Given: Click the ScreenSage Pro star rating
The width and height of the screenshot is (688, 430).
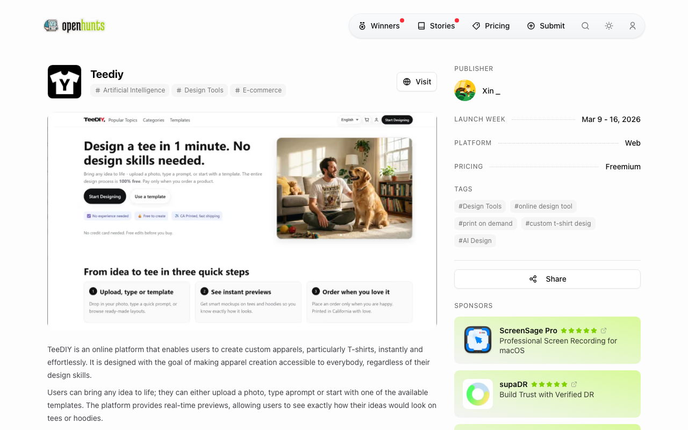Looking at the screenshot, I should pyautogui.click(x=579, y=331).
